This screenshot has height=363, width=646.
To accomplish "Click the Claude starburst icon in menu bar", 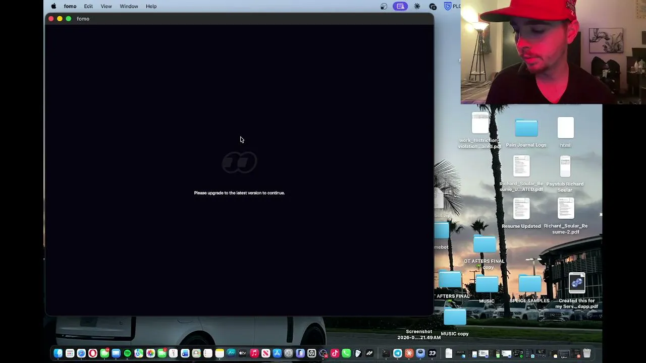I will pos(417,7).
